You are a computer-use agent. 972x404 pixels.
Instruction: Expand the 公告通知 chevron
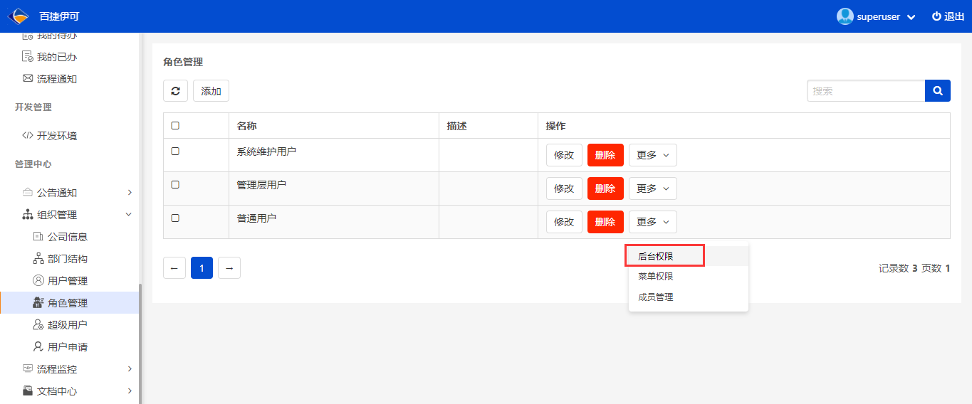pos(130,193)
